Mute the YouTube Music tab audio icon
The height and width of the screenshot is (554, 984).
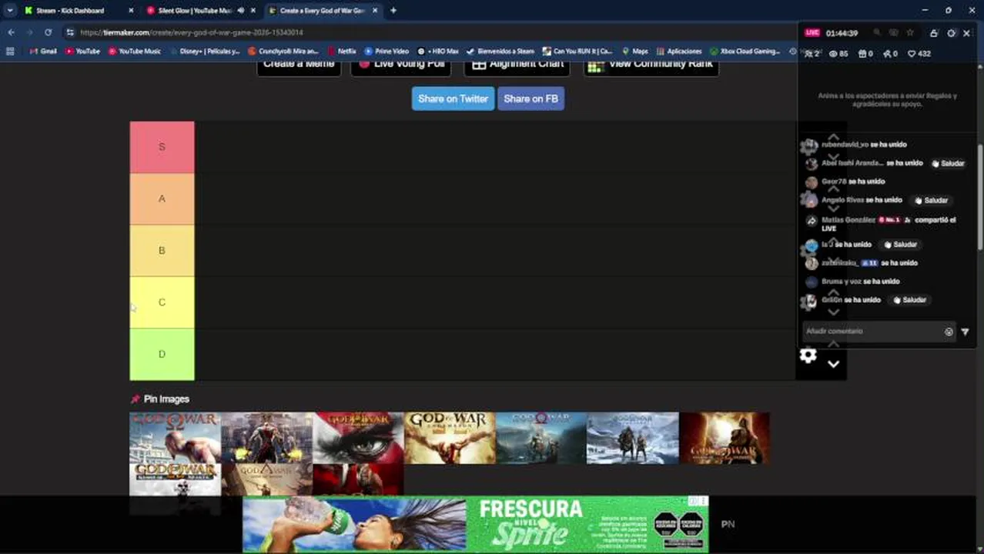(241, 11)
